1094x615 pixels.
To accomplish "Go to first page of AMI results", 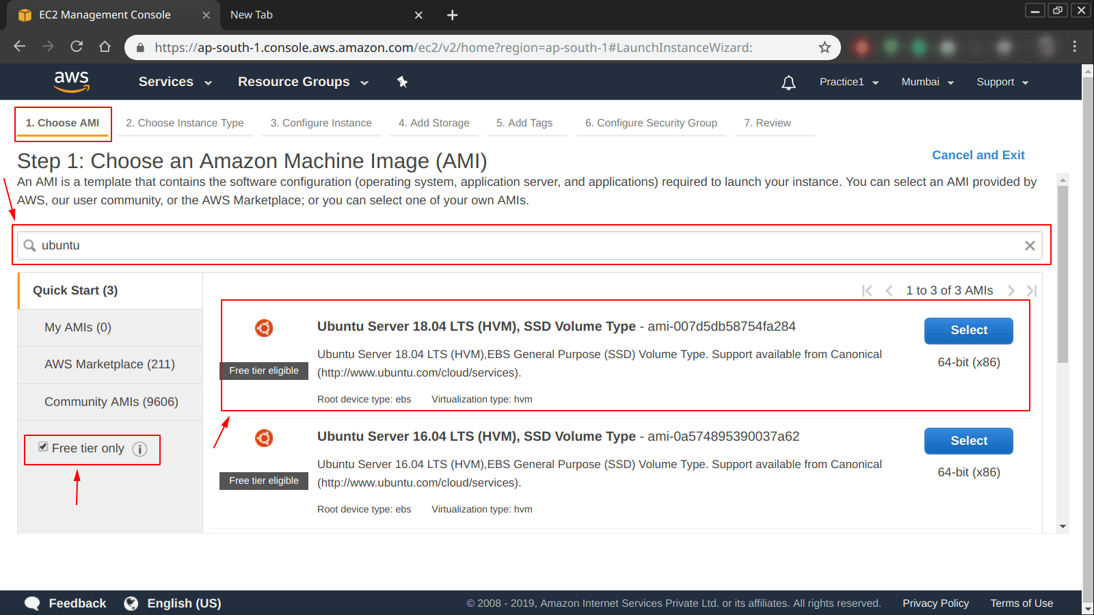I will pyautogui.click(x=867, y=290).
